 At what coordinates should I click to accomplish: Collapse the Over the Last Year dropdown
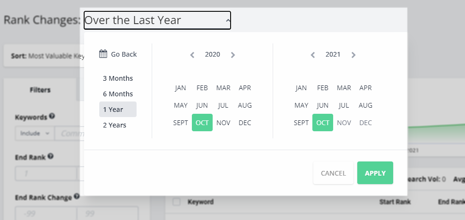point(157,20)
